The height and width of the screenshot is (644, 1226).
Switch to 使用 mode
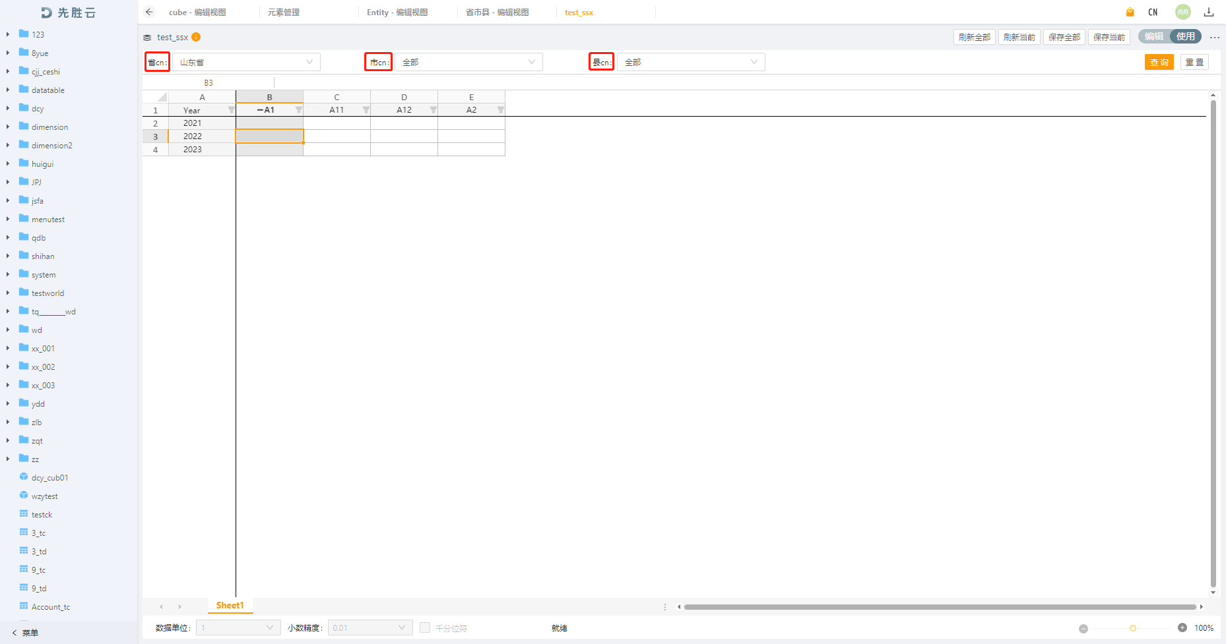click(x=1186, y=37)
